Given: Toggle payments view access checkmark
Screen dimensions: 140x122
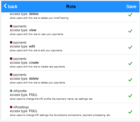Looking at the screenshot, I should (x=130, y=31).
